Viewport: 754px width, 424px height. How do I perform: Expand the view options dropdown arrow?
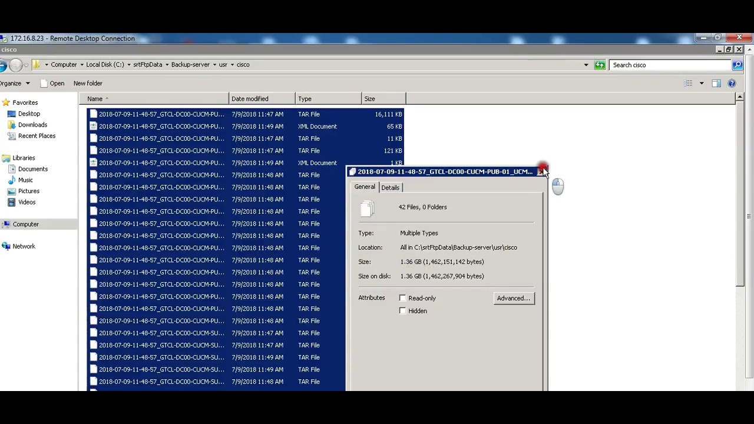702,83
